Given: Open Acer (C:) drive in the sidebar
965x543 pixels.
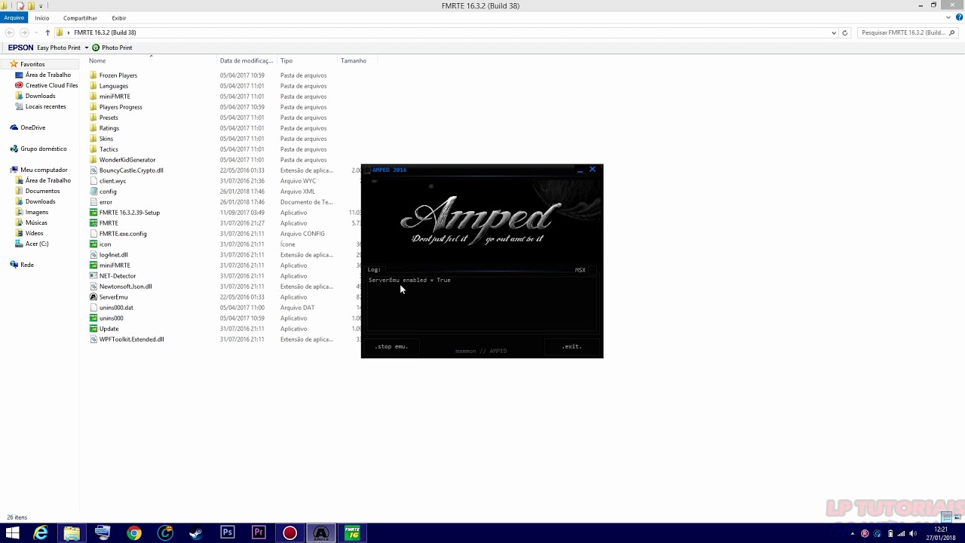Looking at the screenshot, I should point(32,244).
